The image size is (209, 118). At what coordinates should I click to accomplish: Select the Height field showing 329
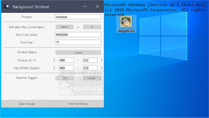[x=90, y=68]
